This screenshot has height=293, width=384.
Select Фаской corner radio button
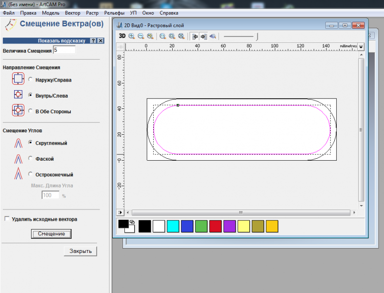[30, 158]
